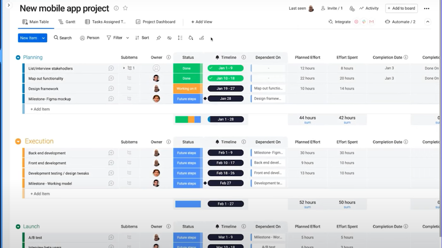Click the orange Working on it status cell
Viewport: 442px width, 248px height.
tap(186, 89)
